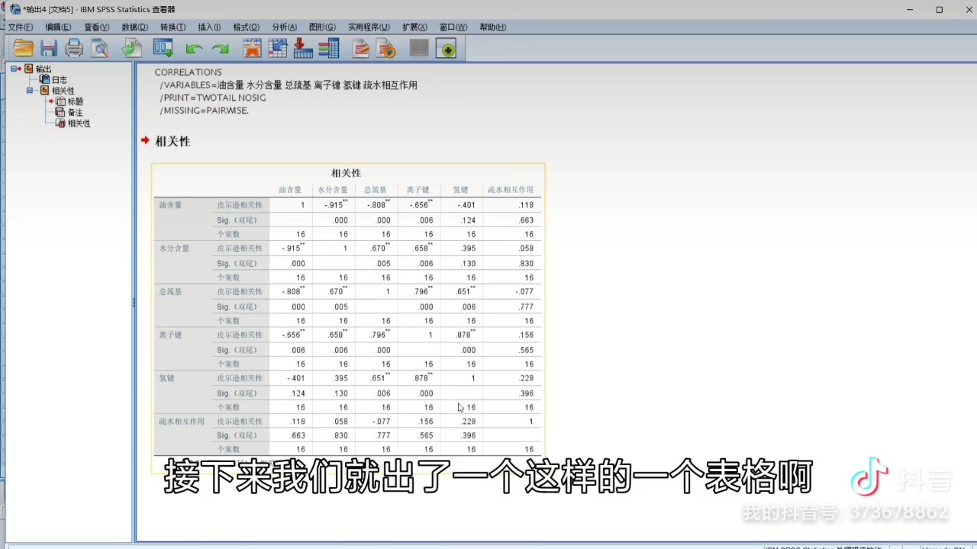
Task: Open the 图形 menu
Action: [x=321, y=27]
